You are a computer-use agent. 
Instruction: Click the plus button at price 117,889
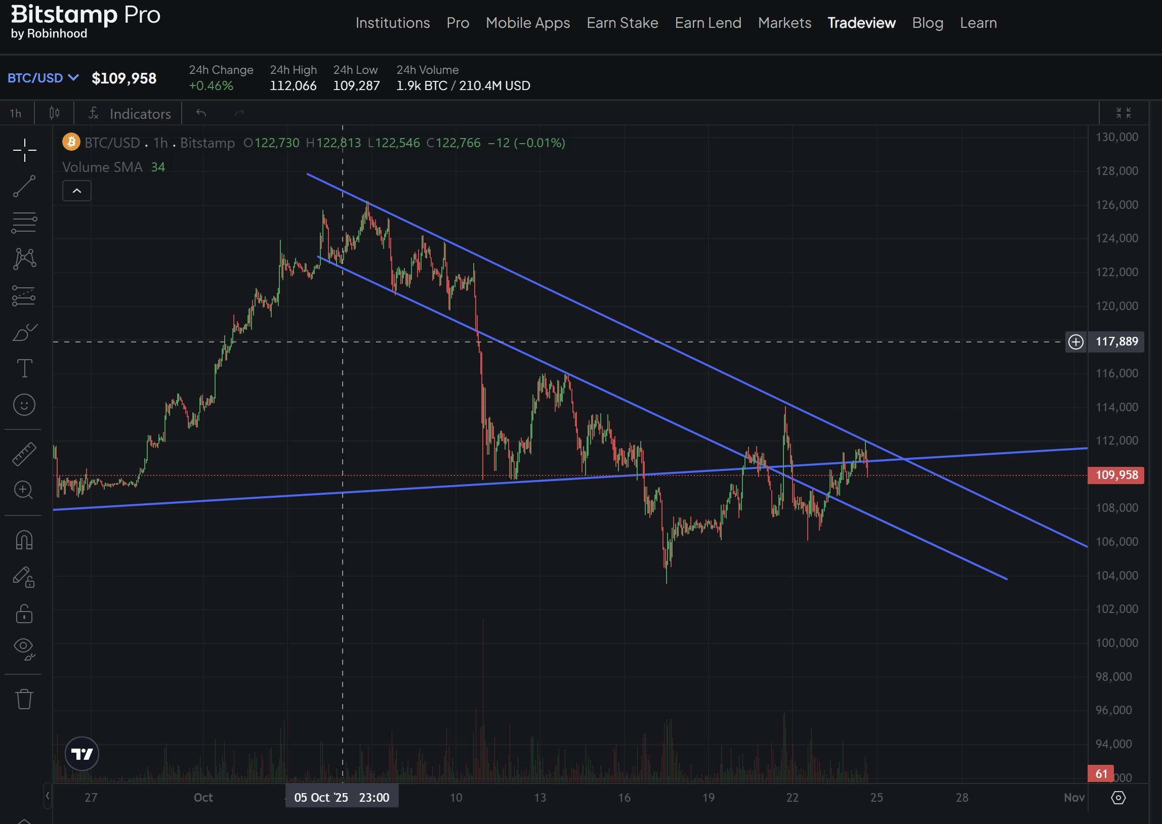pyautogui.click(x=1075, y=342)
